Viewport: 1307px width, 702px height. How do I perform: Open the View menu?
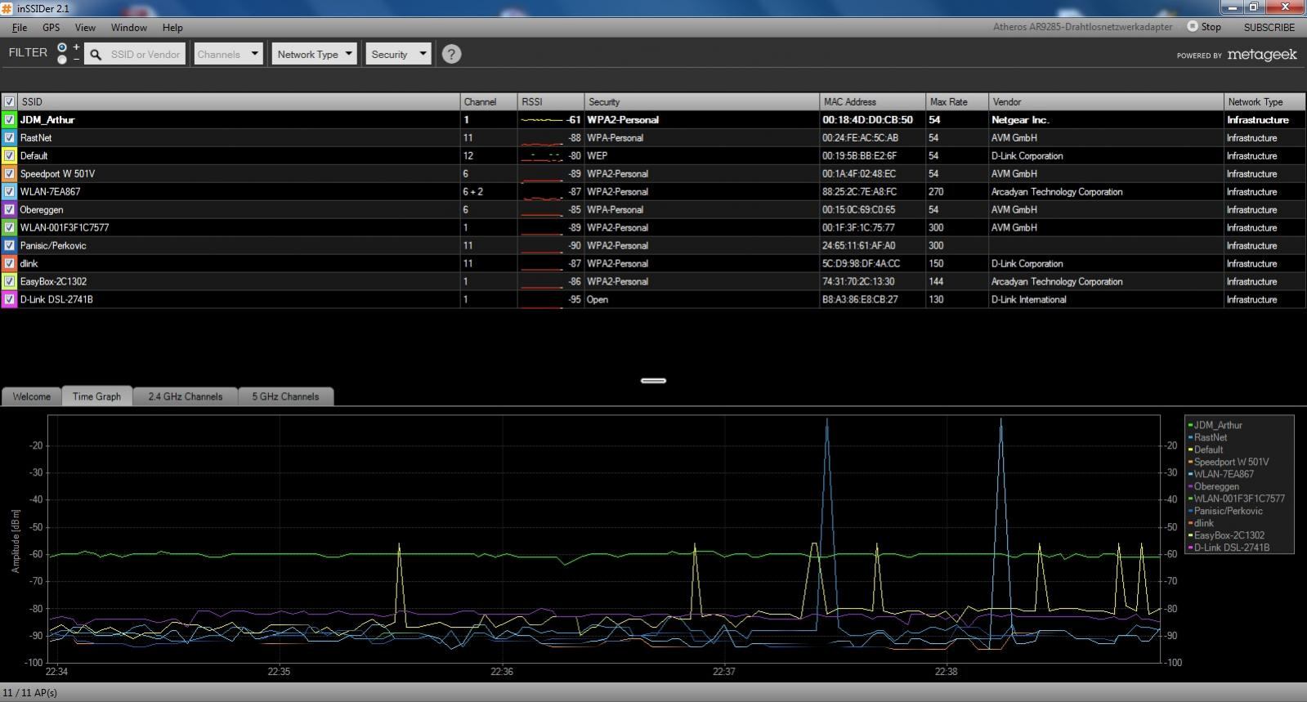(x=85, y=27)
